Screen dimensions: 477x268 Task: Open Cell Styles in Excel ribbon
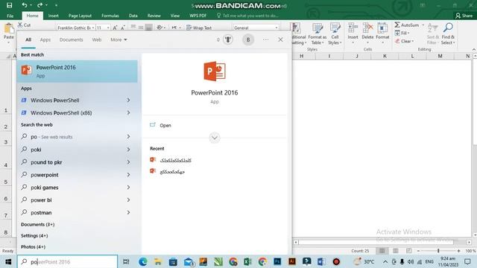click(335, 34)
